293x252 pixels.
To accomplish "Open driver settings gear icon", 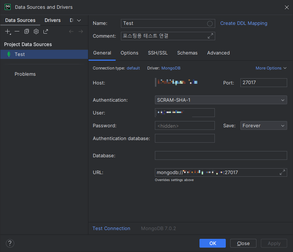I will pos(36,31).
